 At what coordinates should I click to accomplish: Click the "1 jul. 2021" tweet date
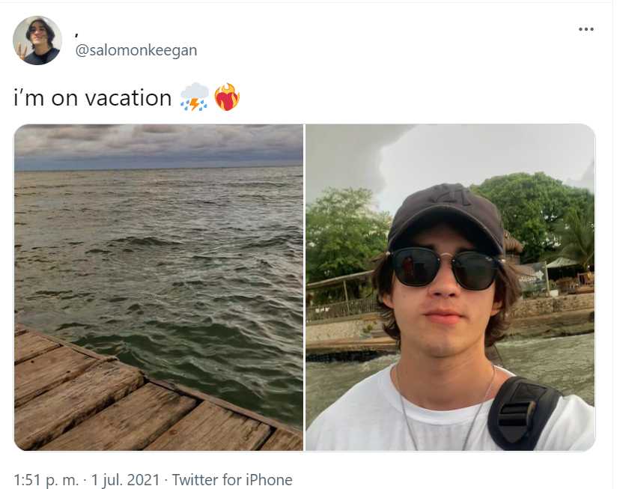tap(124, 479)
